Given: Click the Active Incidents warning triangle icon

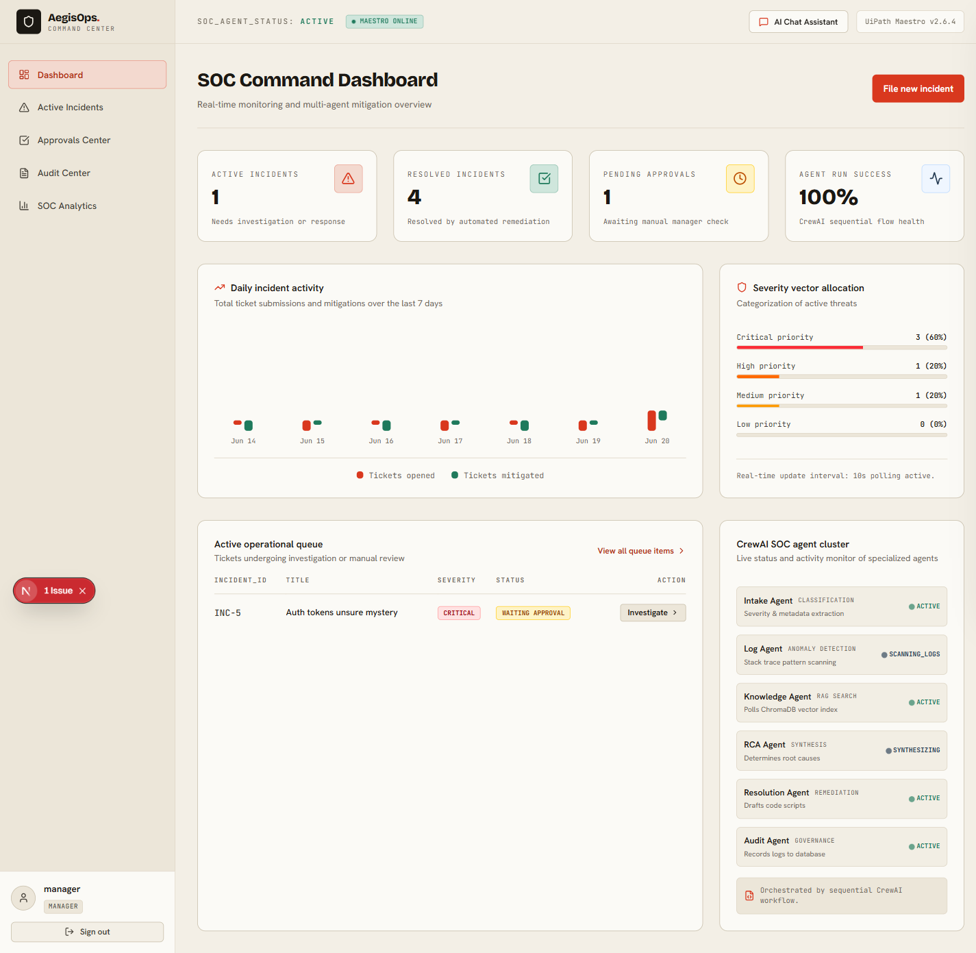Looking at the screenshot, I should pyautogui.click(x=24, y=108).
